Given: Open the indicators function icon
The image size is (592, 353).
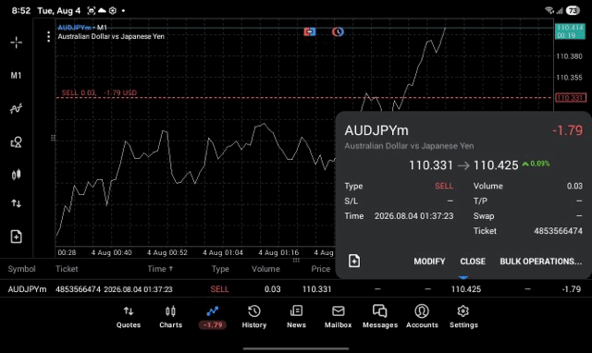Looking at the screenshot, I should (16, 109).
